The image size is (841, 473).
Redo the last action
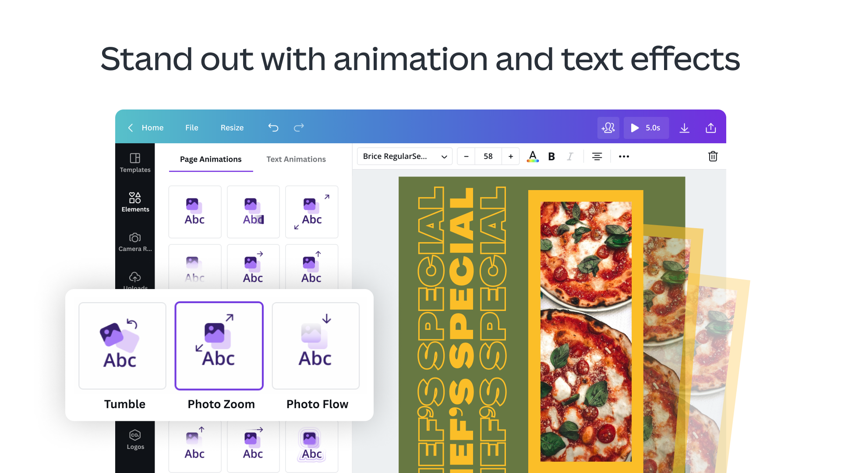pyautogui.click(x=299, y=127)
